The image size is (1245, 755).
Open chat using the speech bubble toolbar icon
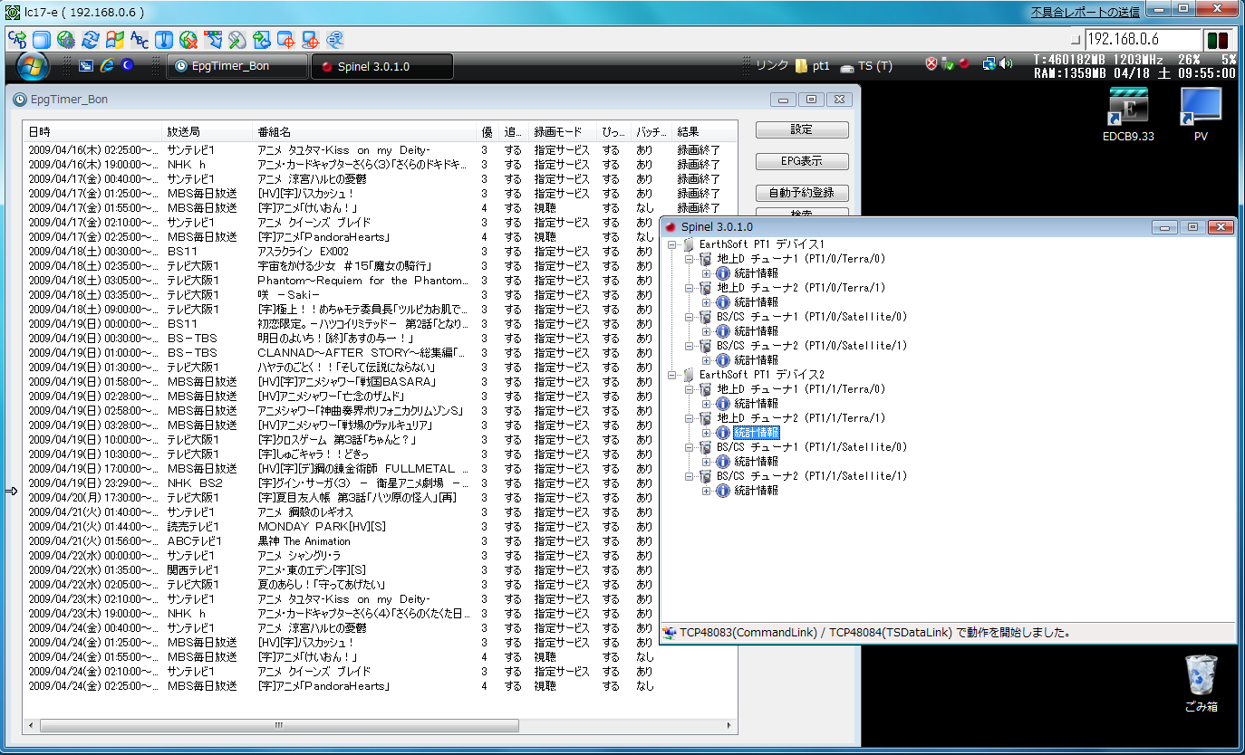335,40
